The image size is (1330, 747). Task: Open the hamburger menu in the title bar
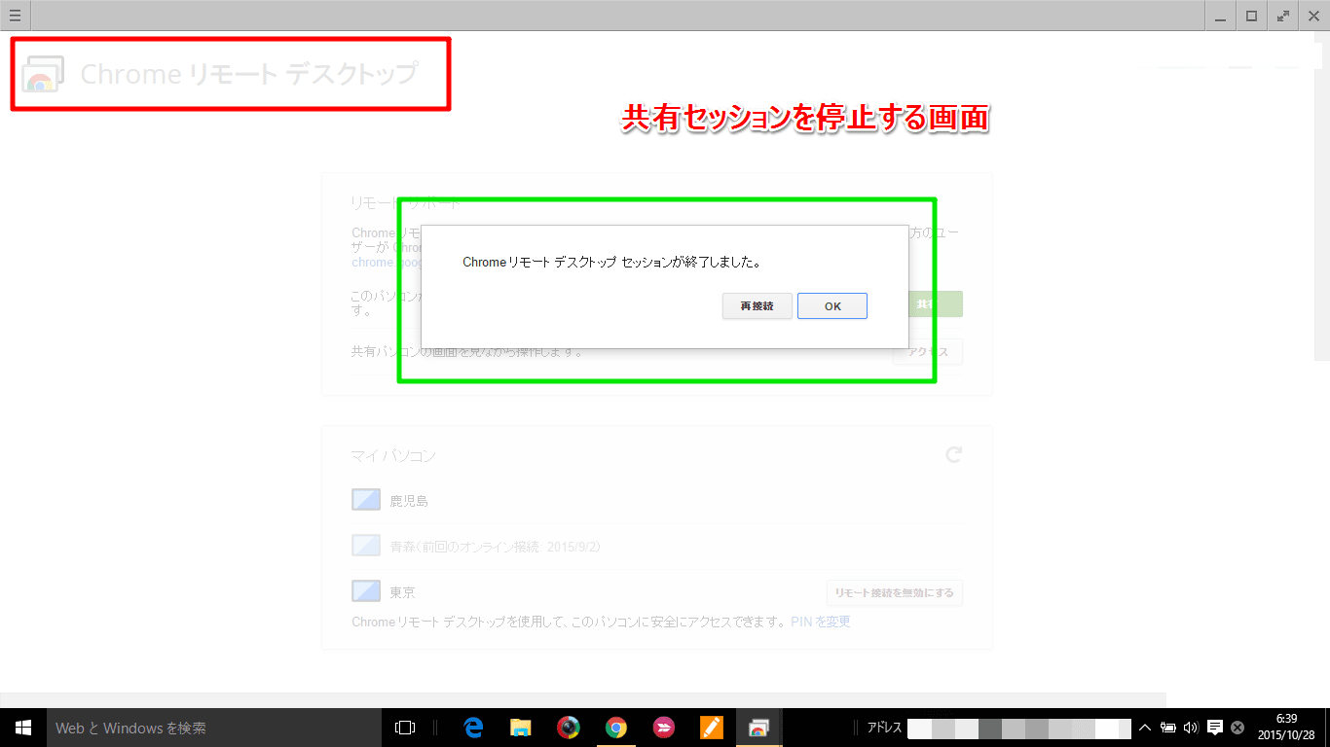click(x=15, y=15)
